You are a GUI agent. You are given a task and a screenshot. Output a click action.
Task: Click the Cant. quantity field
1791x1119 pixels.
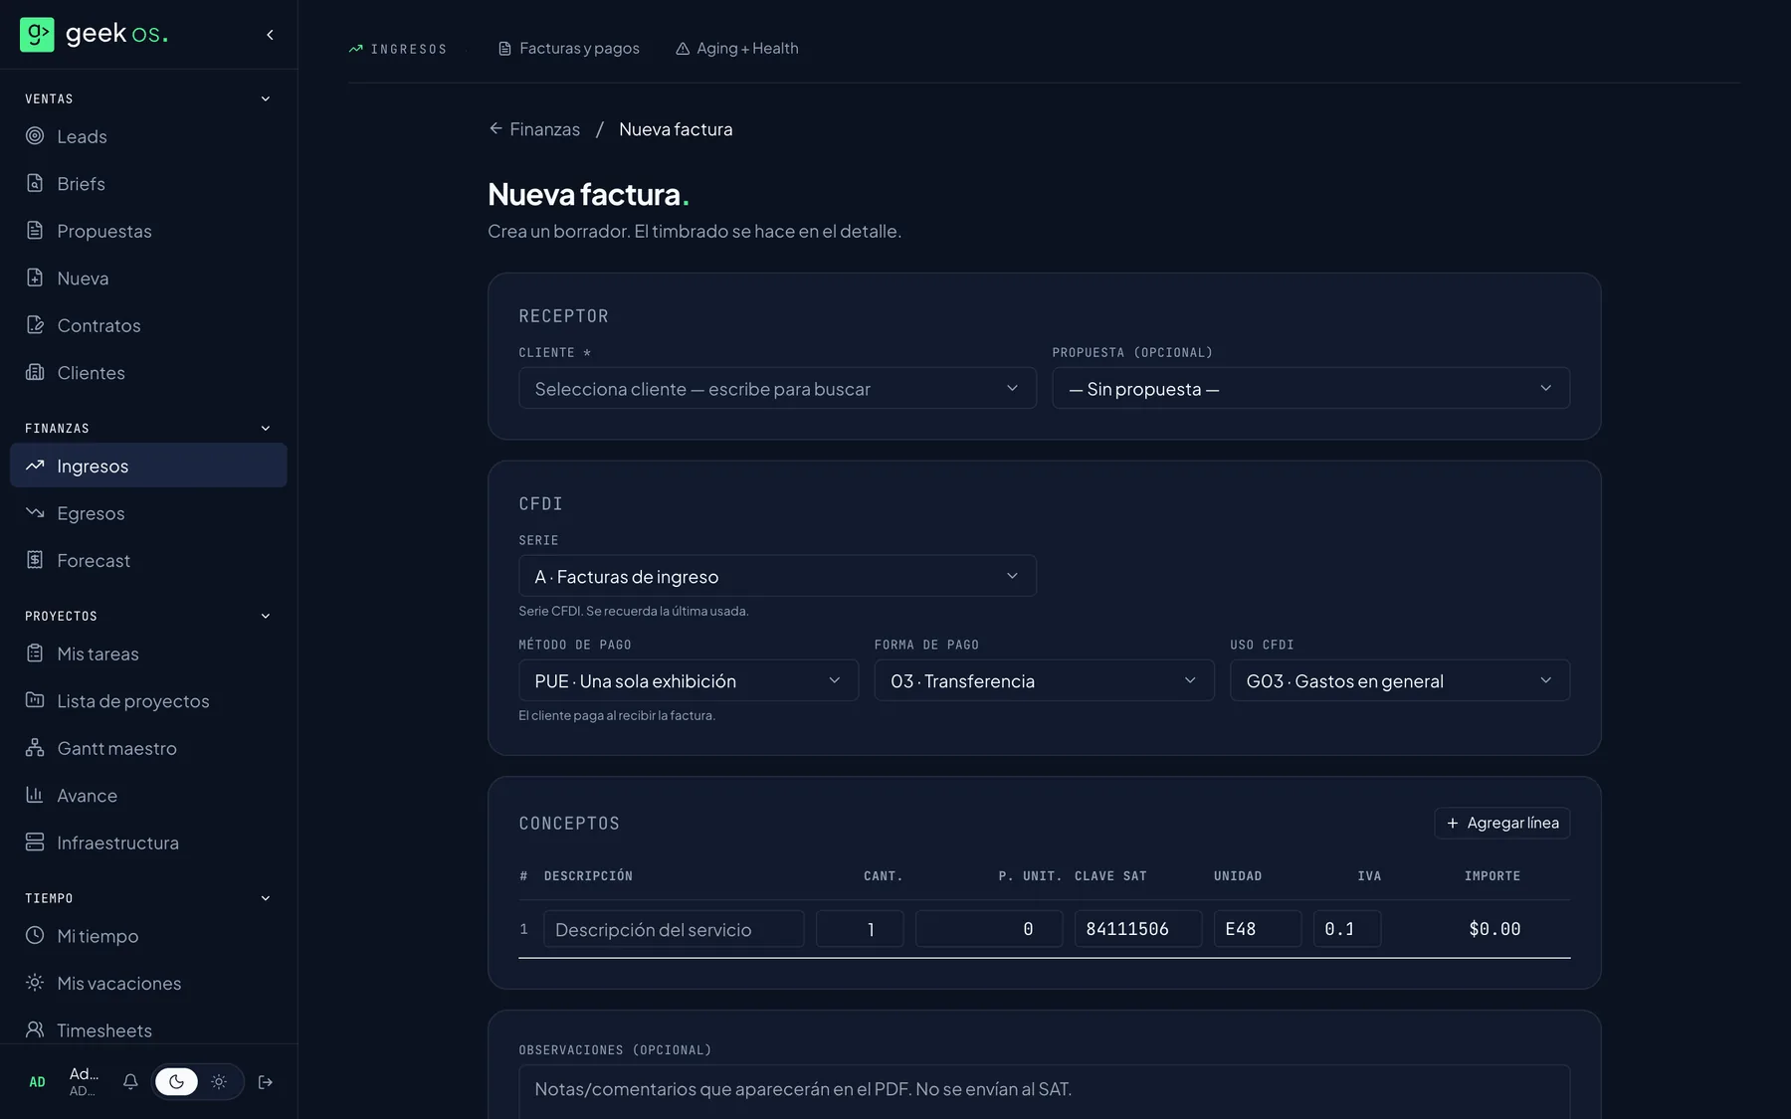coord(860,929)
